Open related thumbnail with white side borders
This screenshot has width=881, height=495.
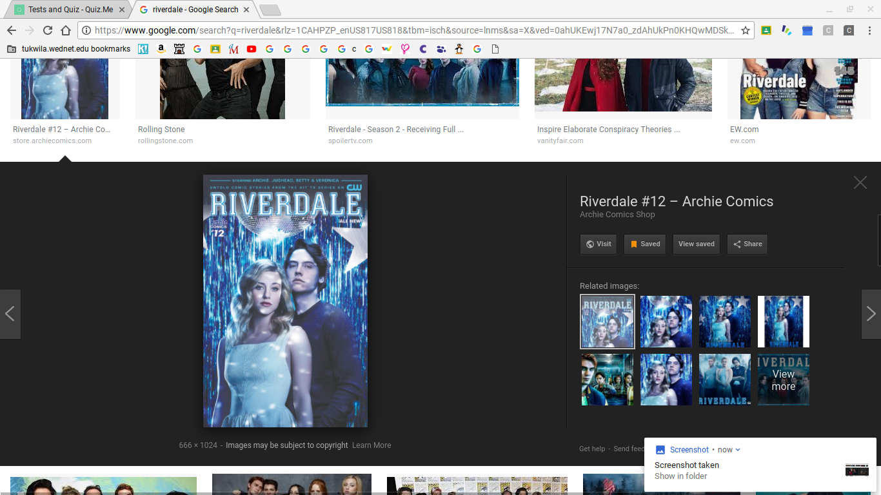pyautogui.click(x=784, y=322)
